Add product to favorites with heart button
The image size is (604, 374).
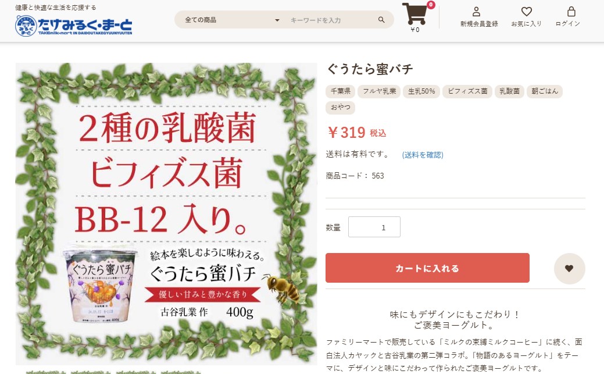point(569,268)
